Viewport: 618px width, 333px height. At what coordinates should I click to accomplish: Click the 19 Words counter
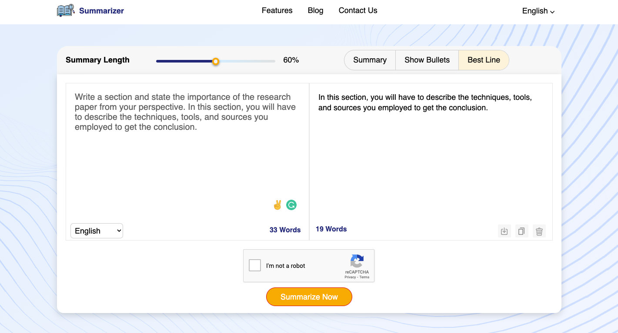click(331, 229)
